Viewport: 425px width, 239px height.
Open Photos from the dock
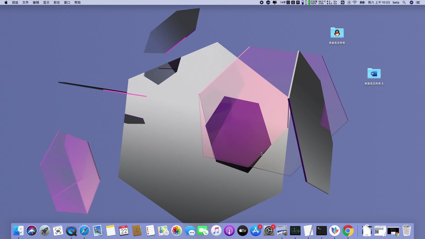click(177, 230)
